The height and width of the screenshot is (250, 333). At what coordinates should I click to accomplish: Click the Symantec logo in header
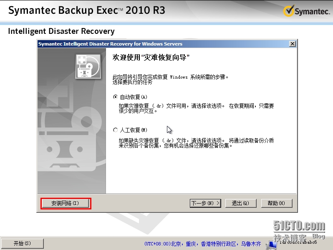(x=306, y=10)
